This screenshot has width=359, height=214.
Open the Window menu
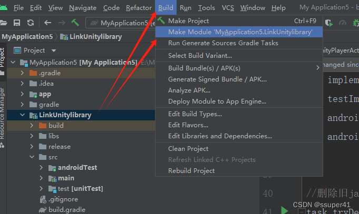pos(253,8)
